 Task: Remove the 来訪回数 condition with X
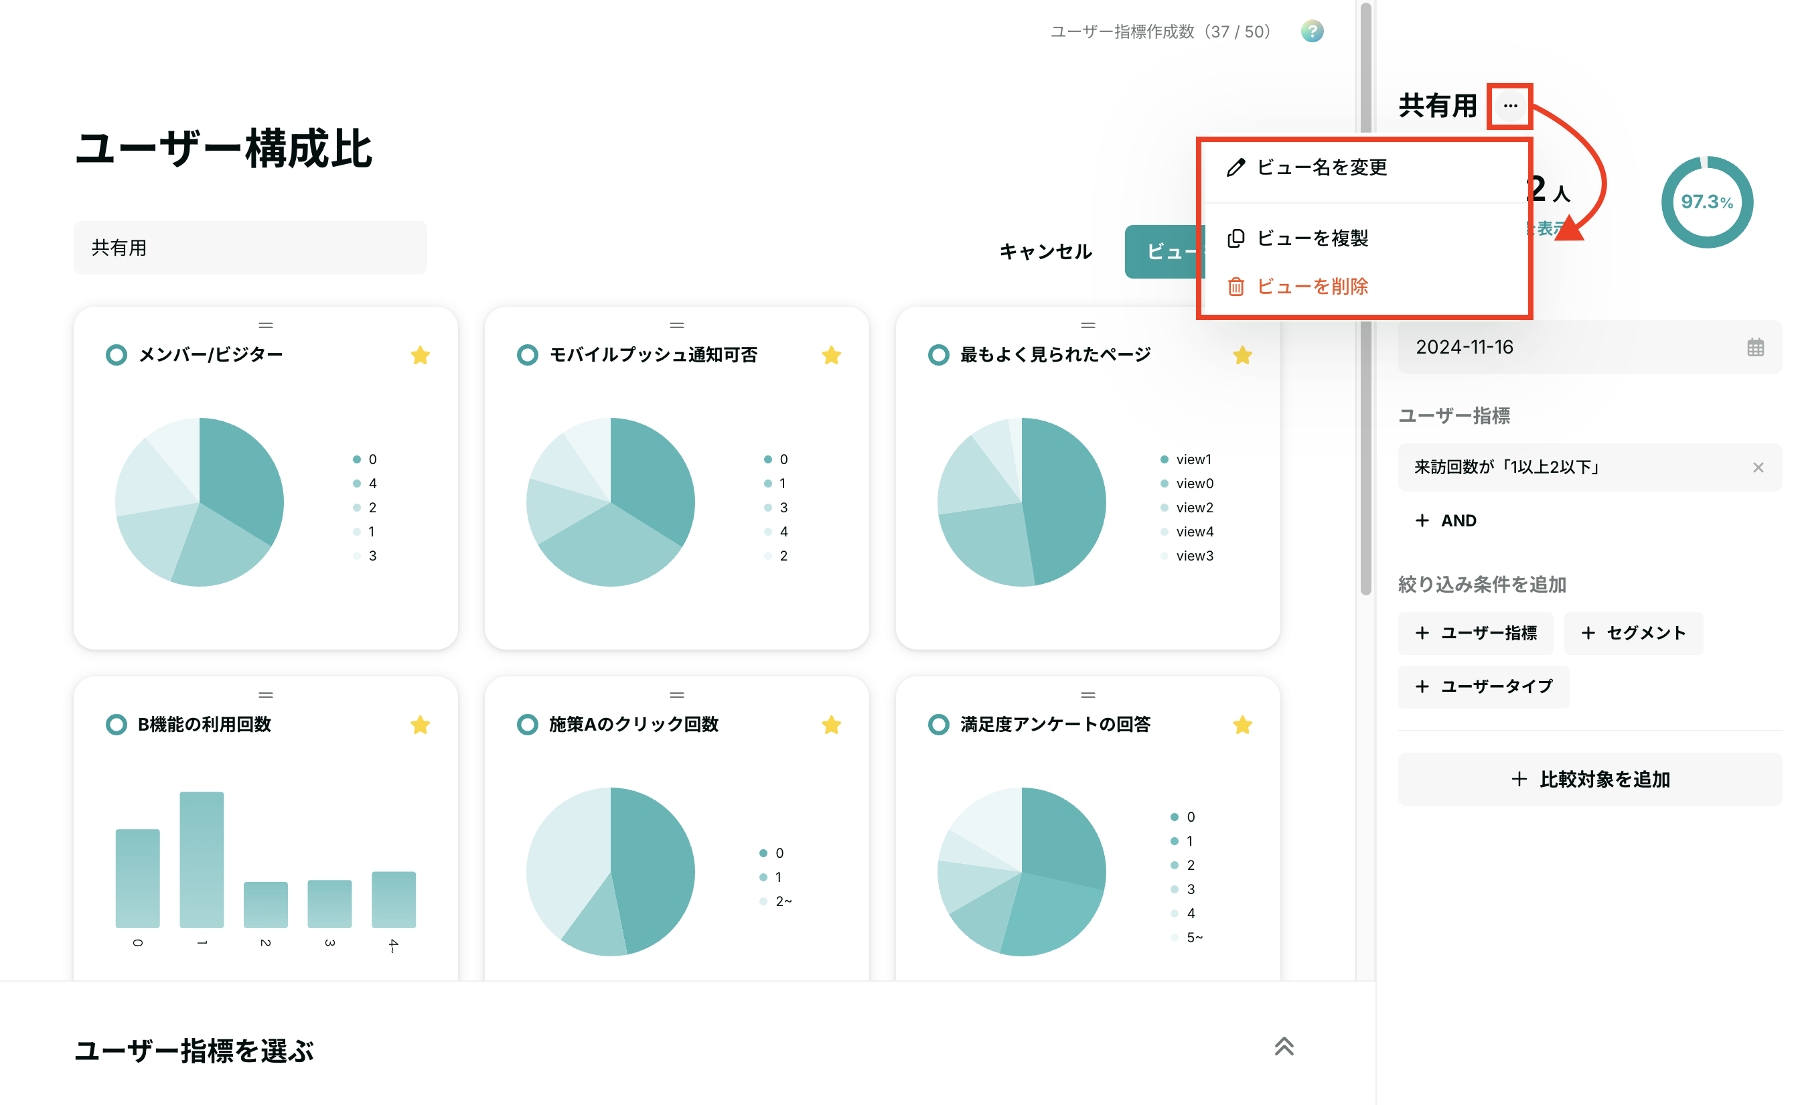pyautogui.click(x=1757, y=467)
